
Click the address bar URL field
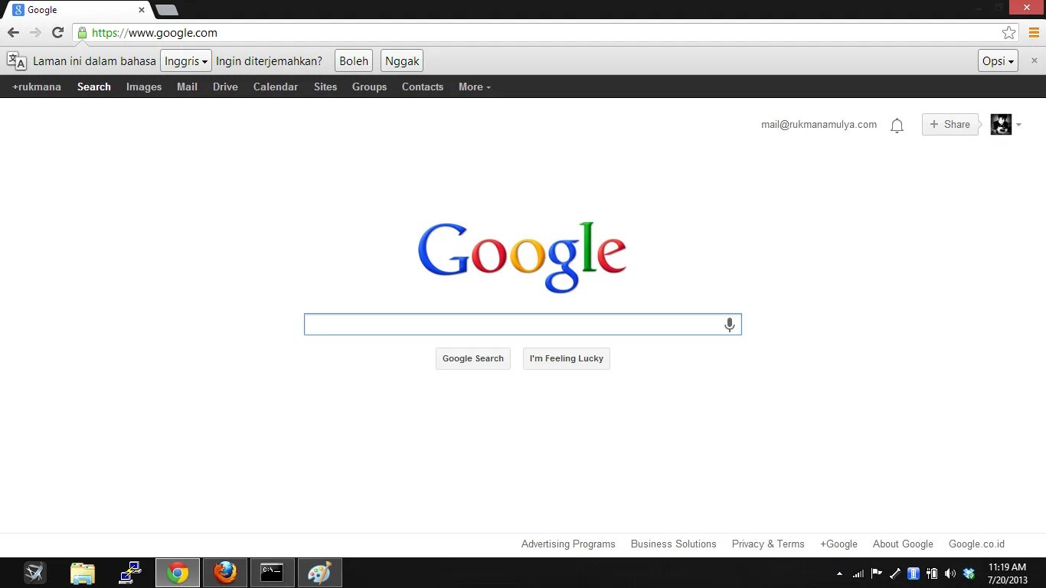tap(536, 33)
